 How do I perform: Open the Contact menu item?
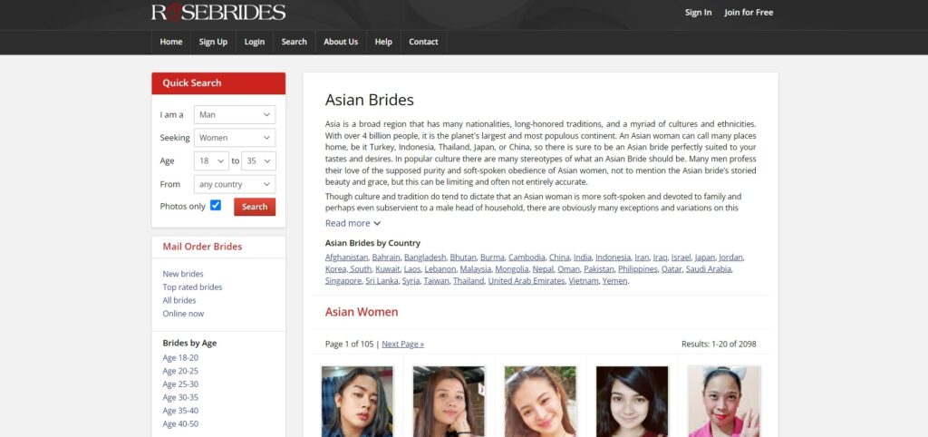click(423, 42)
